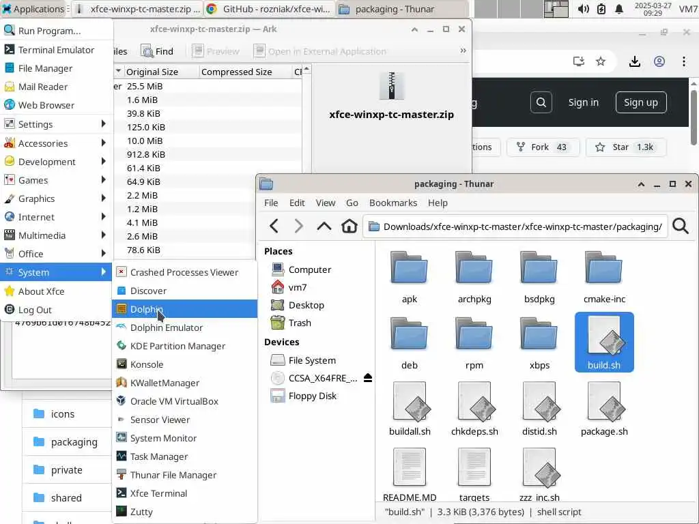699x524 pixels.
Task: Select Computer in Thunar Places
Action: pos(301,270)
